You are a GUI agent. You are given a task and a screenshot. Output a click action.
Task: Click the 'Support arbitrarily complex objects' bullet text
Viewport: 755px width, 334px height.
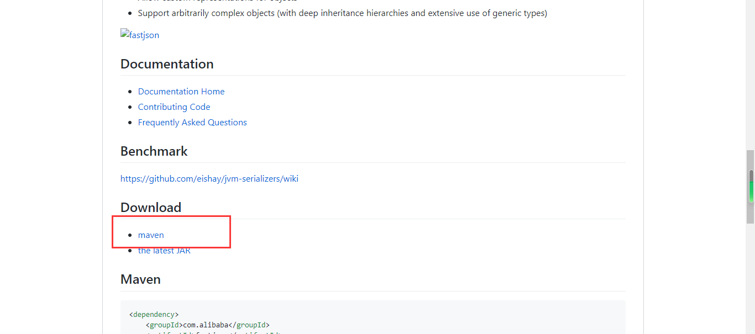coord(342,13)
